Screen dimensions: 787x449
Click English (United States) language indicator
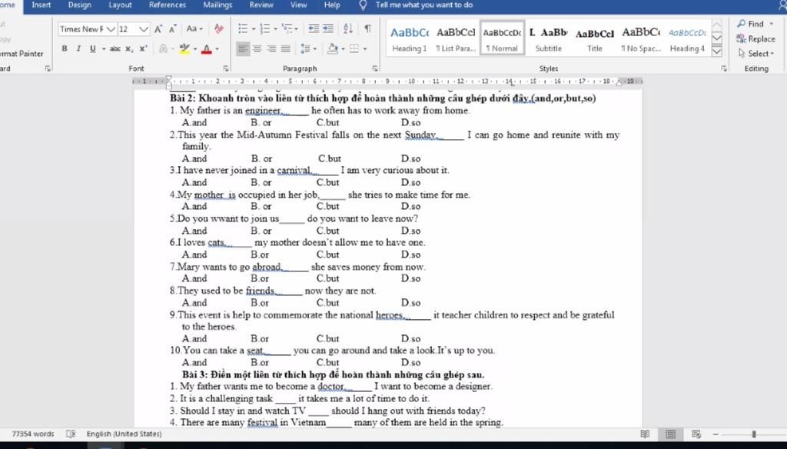[x=124, y=434]
